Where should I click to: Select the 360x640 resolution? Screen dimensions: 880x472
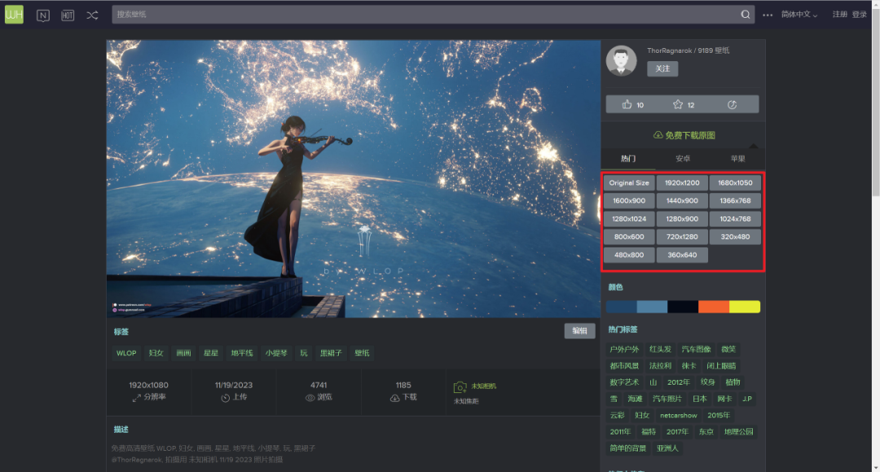(x=682, y=255)
